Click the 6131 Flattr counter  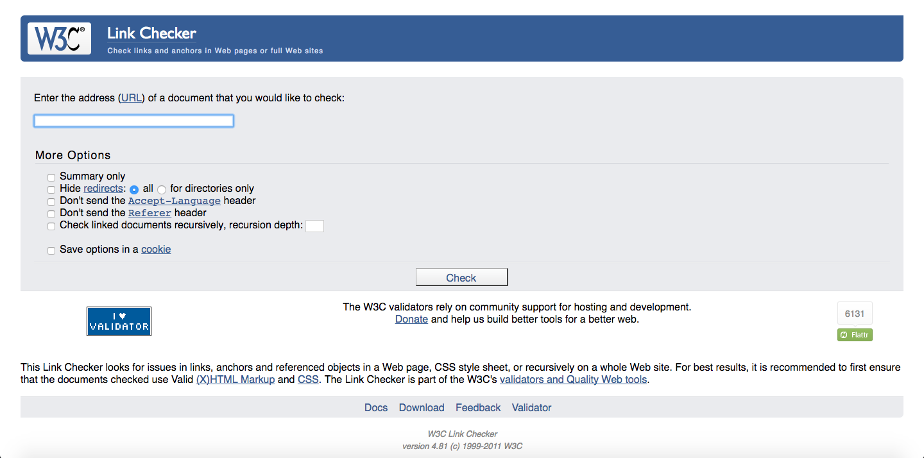[855, 314]
